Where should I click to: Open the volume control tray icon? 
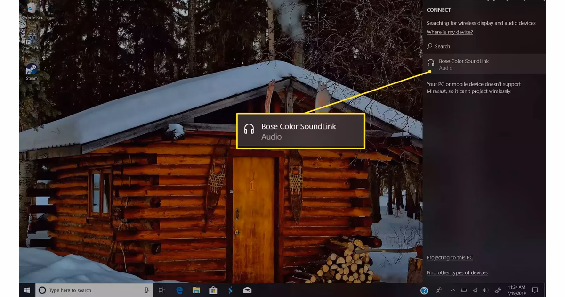pyautogui.click(x=485, y=290)
